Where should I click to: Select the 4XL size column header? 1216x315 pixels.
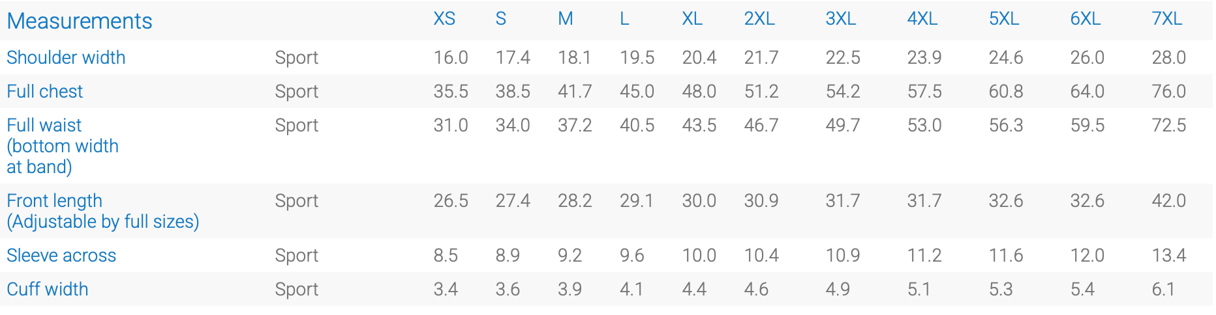click(922, 19)
